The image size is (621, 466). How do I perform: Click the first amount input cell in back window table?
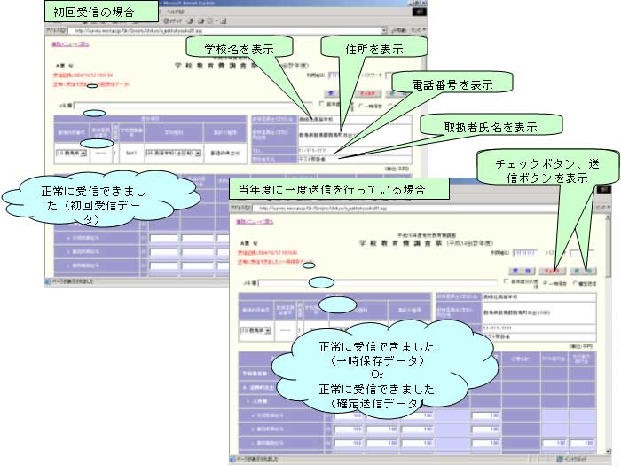[x=164, y=238]
